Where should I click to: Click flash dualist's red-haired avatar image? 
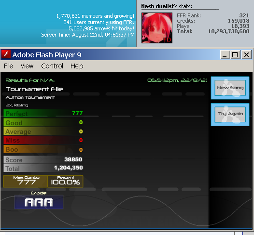pyautogui.click(x=157, y=28)
